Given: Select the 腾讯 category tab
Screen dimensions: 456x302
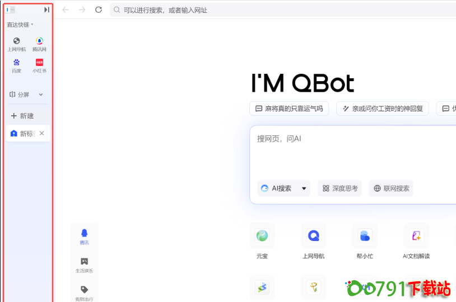Looking at the screenshot, I should (84, 236).
